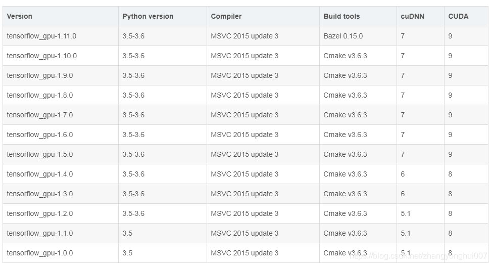Viewport: 492px width, 265px height.
Task: Click the tensorflow_gpu-1.10.0 version cell
Action: click(41, 56)
